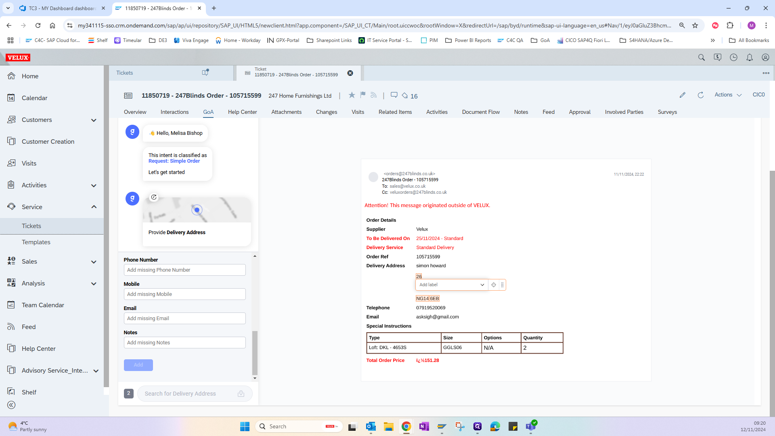Viewport: 775px width, 436px height.
Task: Open the notifications bell icon
Action: pyautogui.click(x=750, y=58)
